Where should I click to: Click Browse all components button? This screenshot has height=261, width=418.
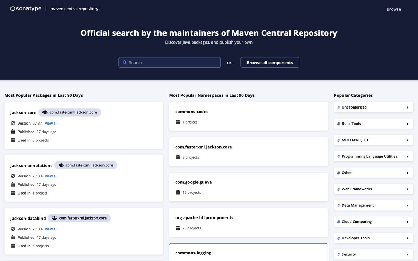pos(270,62)
